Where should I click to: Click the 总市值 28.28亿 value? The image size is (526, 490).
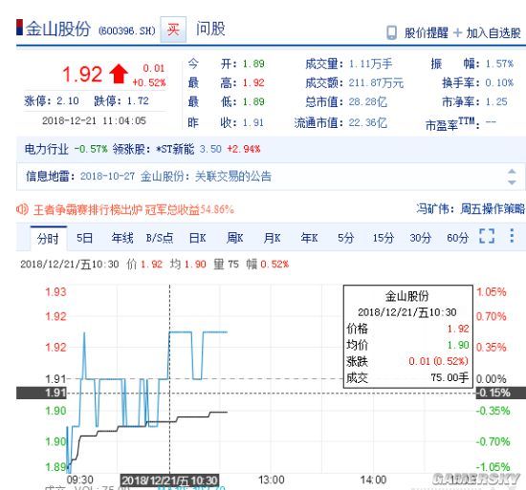368,102
